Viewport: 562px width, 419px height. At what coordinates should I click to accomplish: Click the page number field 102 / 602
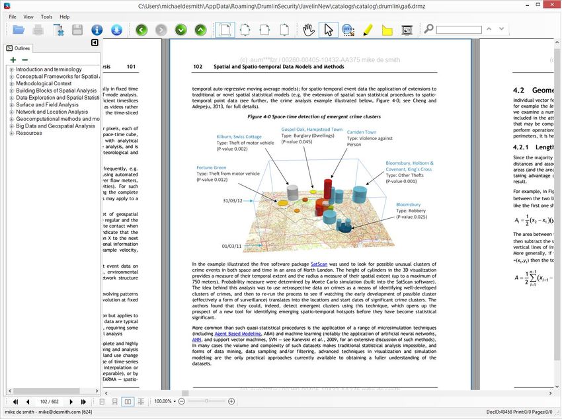click(50, 402)
